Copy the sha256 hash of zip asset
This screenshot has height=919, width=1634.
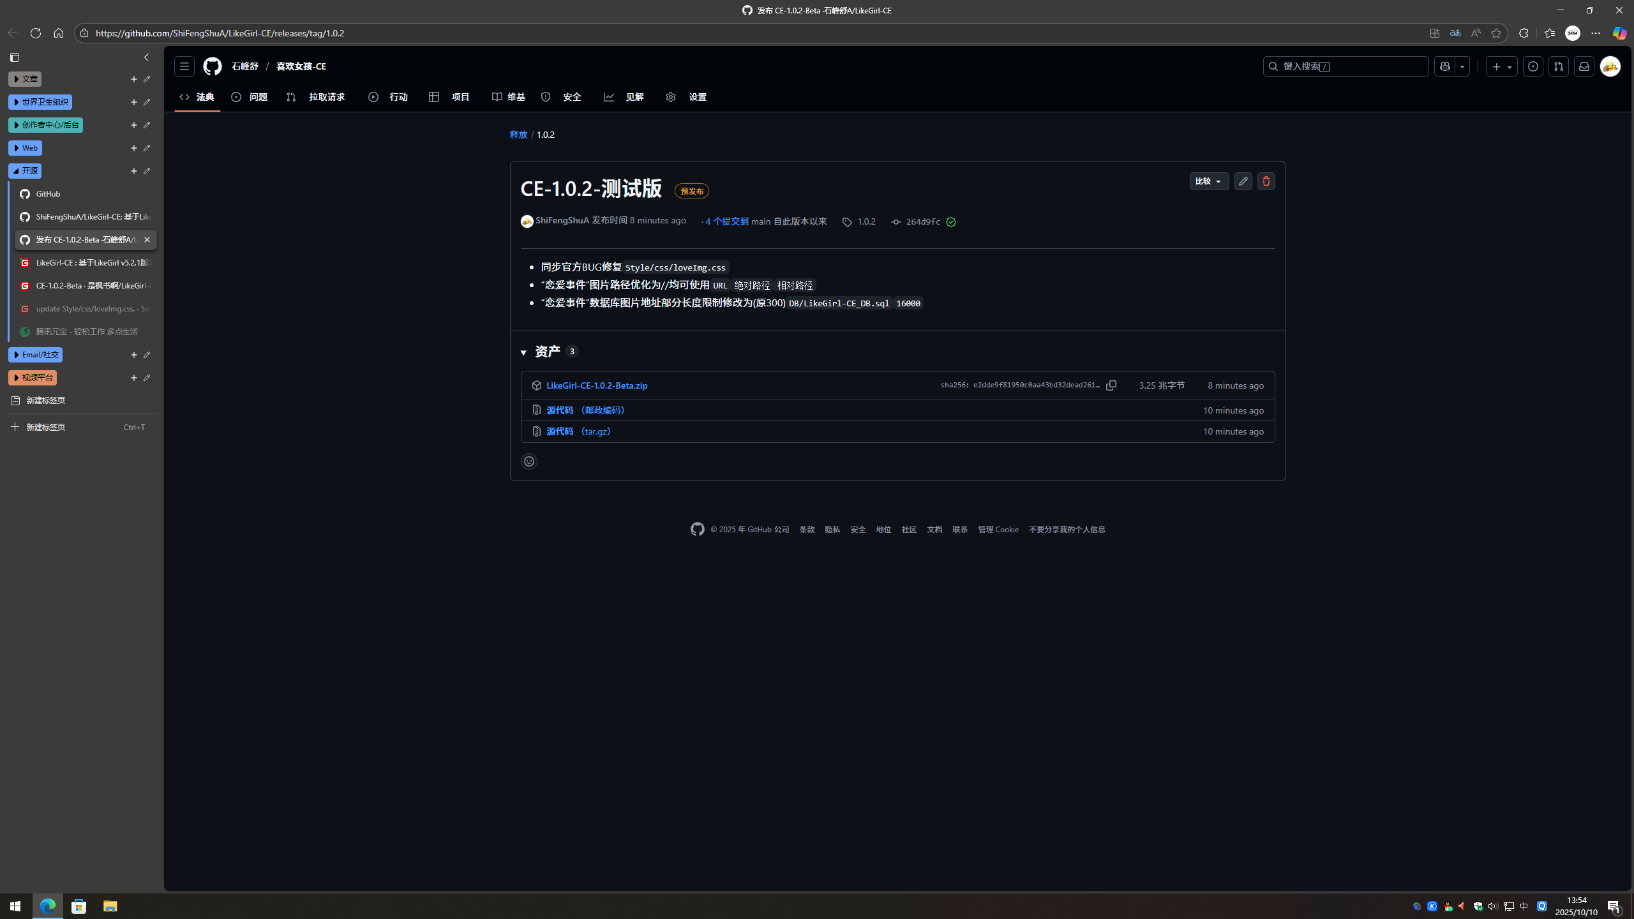pyautogui.click(x=1111, y=385)
